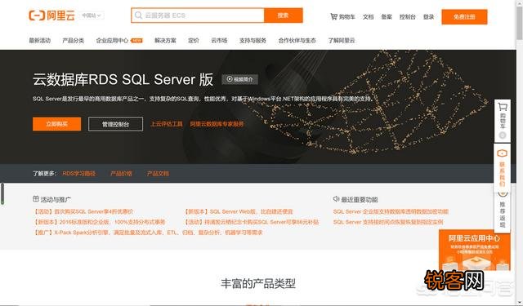Open the 最新活动 menu

point(40,41)
